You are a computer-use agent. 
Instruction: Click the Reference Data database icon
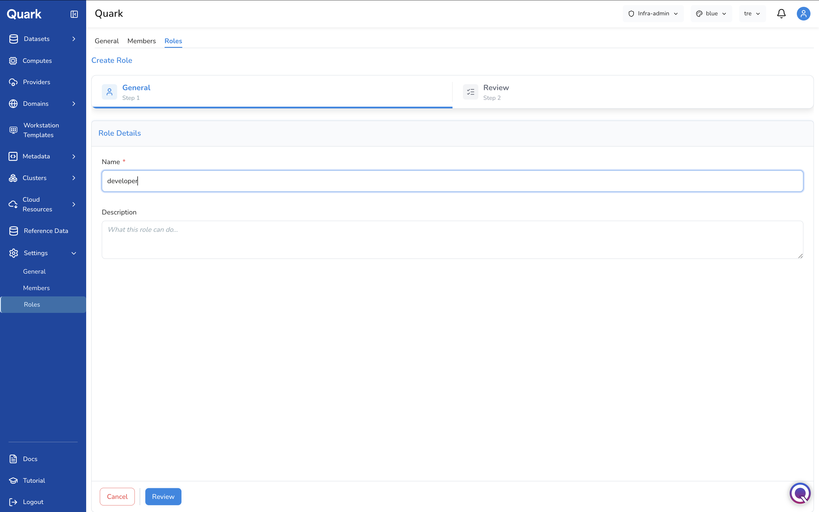pos(14,231)
